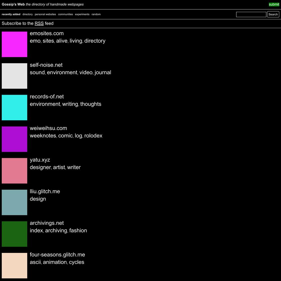Click the magenta emosites.com swatch
This screenshot has width=281, height=281.
point(15,44)
